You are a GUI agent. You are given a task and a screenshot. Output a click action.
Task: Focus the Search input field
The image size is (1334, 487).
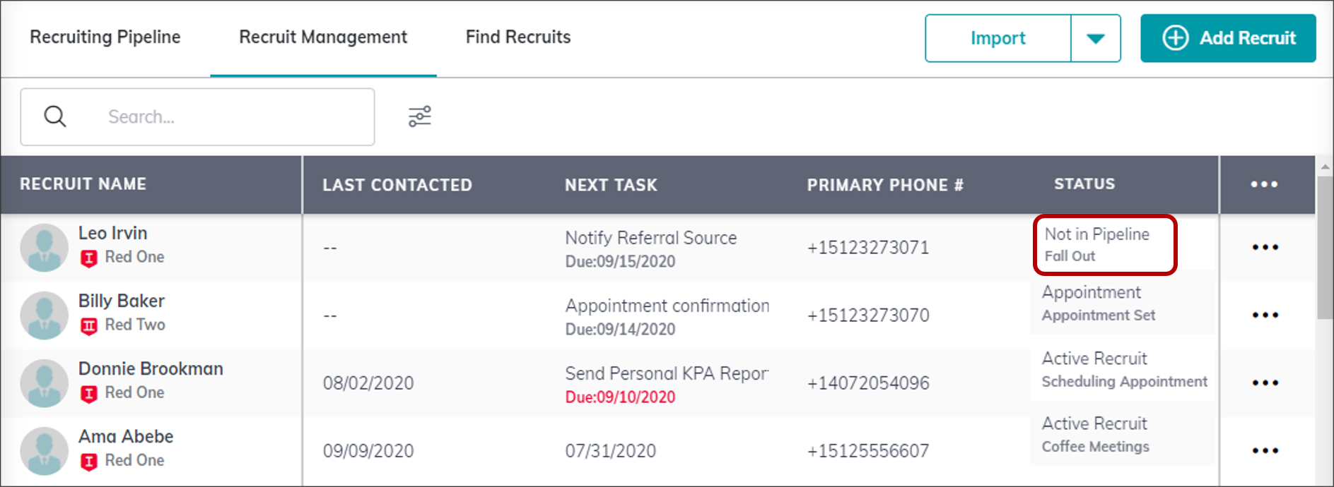pyautogui.click(x=197, y=116)
